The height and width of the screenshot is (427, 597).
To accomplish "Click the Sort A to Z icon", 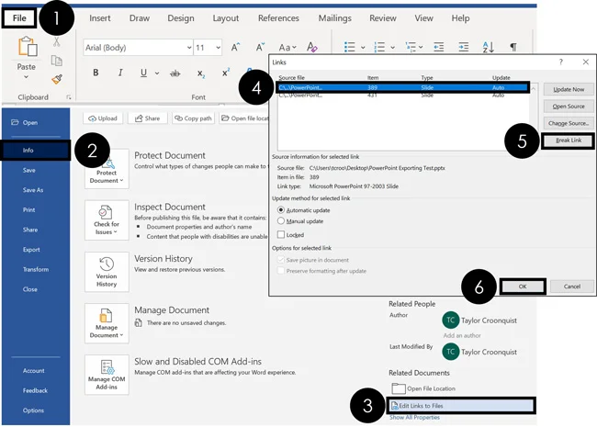I will [x=488, y=47].
